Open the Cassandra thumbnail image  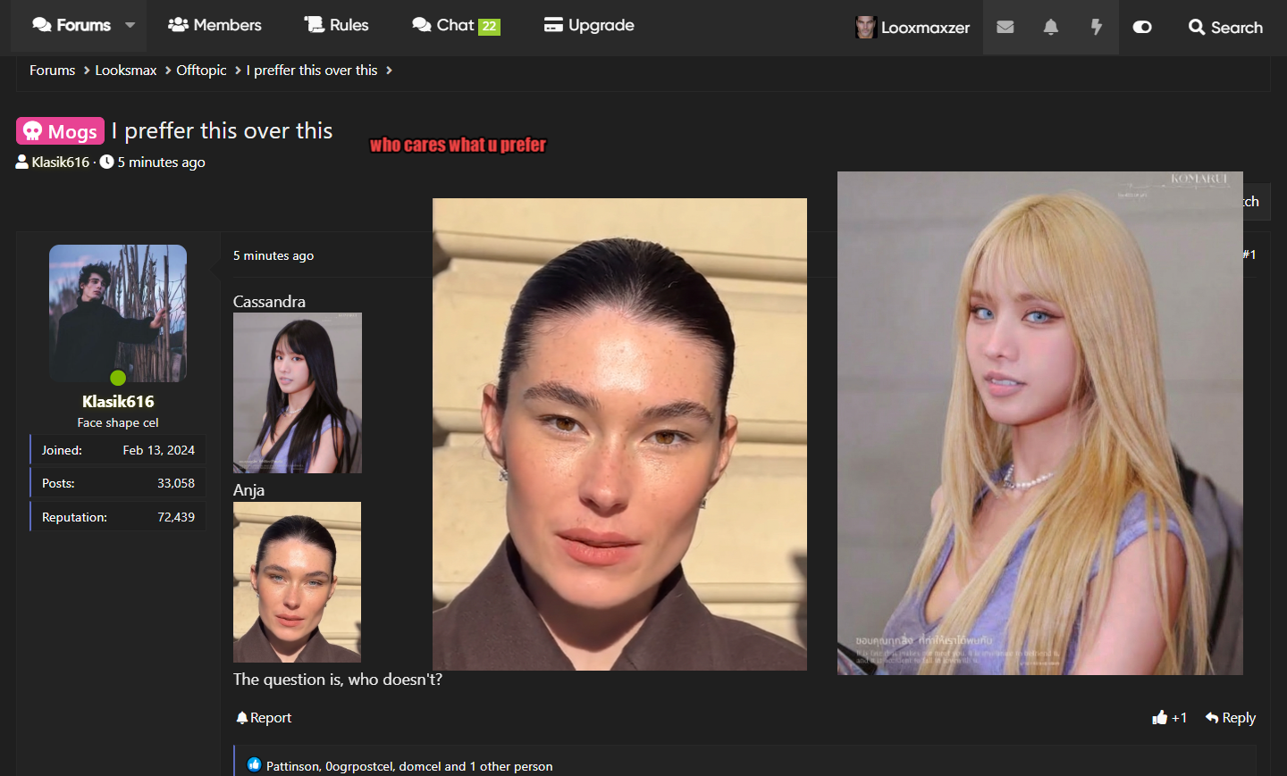click(x=297, y=393)
